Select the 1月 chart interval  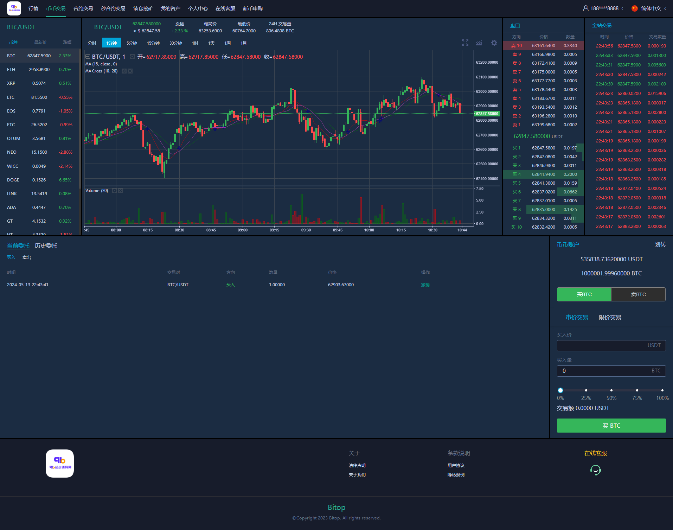point(244,43)
